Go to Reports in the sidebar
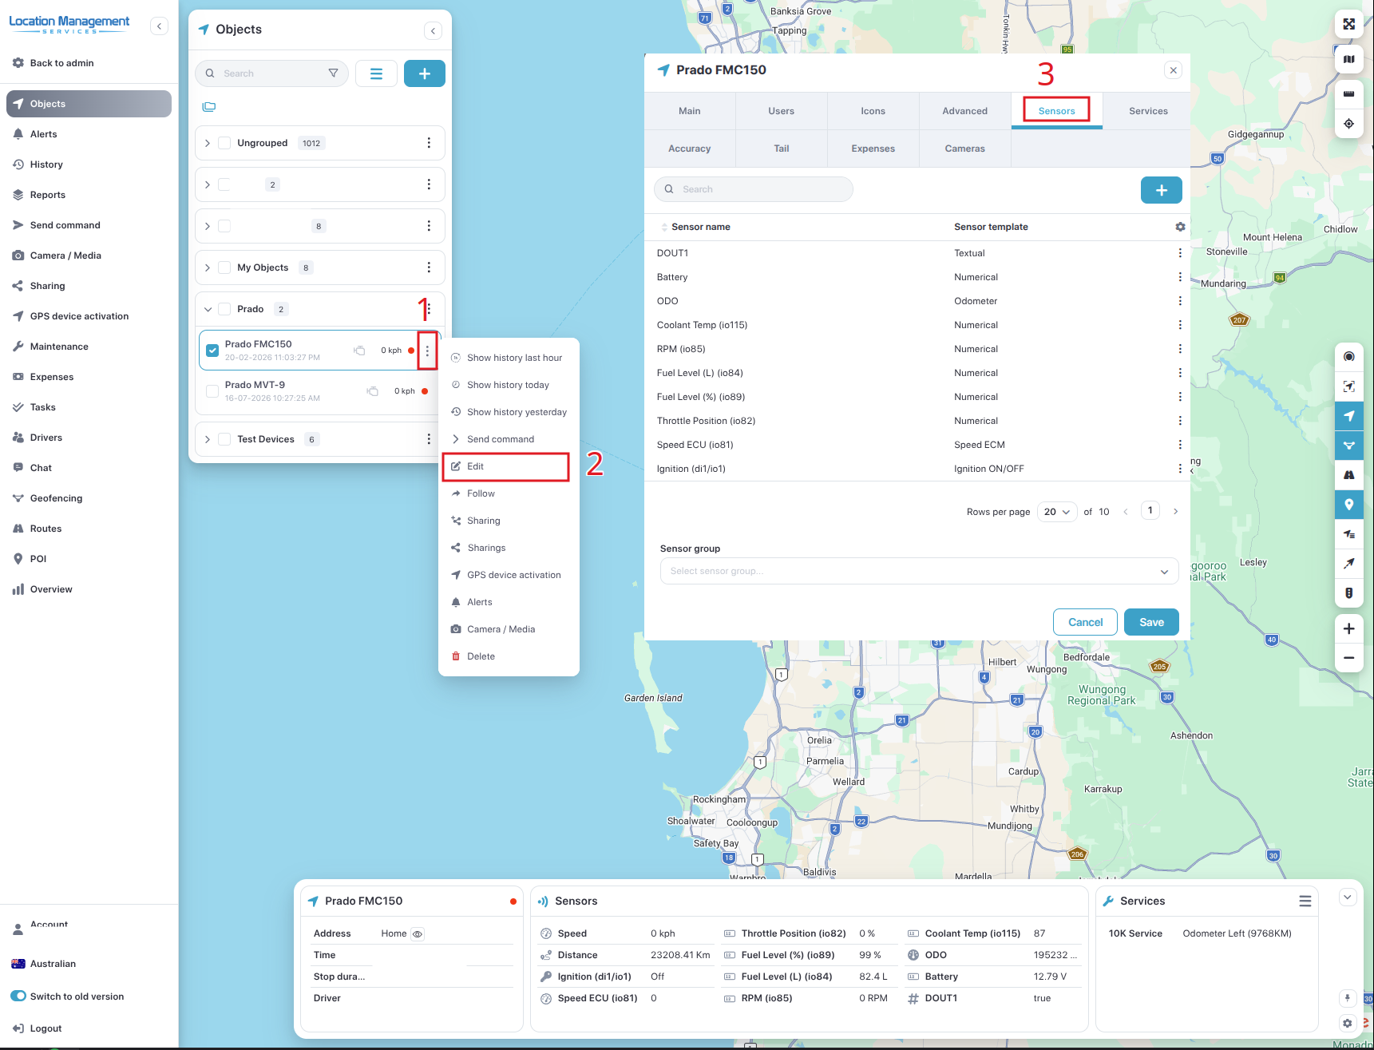Screen dimensions: 1374x1050 click(48, 195)
